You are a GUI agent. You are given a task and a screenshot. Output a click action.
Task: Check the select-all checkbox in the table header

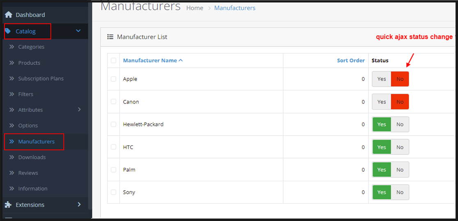113,60
